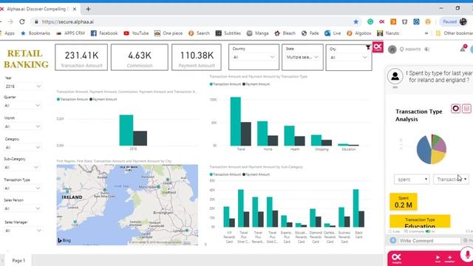Open the Sub-Category filter dropdown
473x266 pixels.
click(21, 168)
